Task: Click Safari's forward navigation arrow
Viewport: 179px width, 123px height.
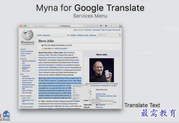Action: coord(32,26)
